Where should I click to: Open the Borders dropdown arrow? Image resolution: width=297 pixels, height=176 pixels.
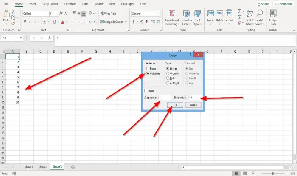click(x=48, y=22)
